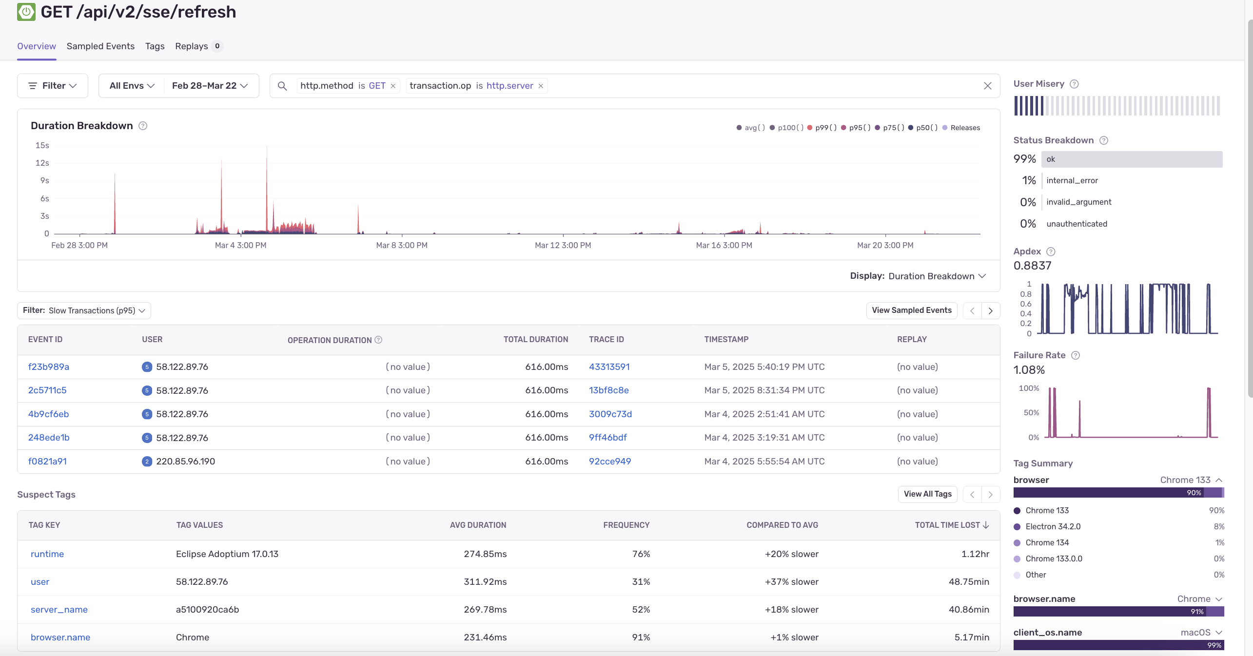The height and width of the screenshot is (656, 1253).
Task: Click the Failure Rate help icon
Action: [1076, 355]
